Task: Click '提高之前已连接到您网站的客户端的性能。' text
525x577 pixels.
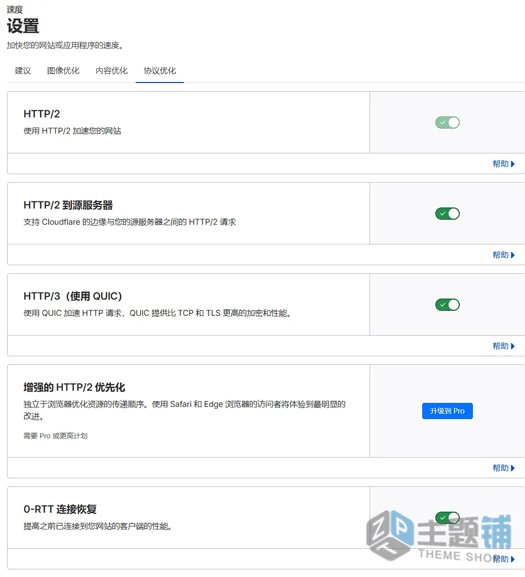Action: (98, 526)
